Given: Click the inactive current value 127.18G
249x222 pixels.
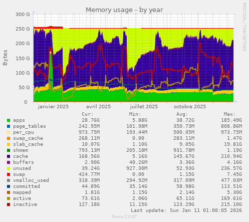Looking at the screenshot, I should click(x=89, y=204).
